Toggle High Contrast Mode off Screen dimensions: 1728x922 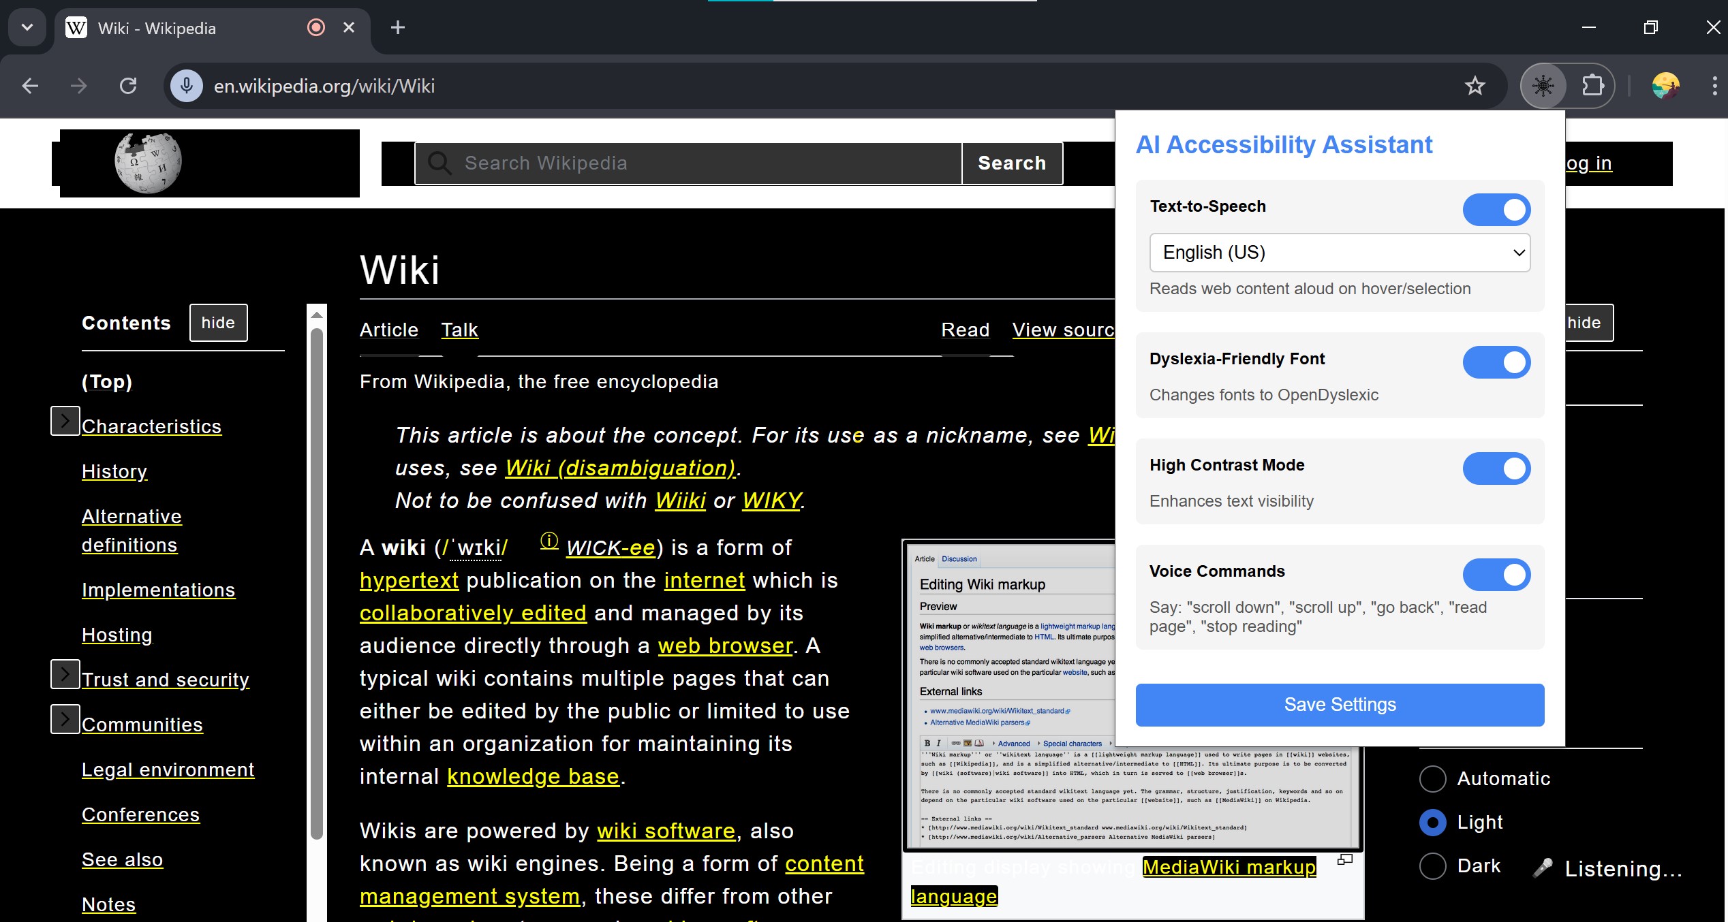1496,468
